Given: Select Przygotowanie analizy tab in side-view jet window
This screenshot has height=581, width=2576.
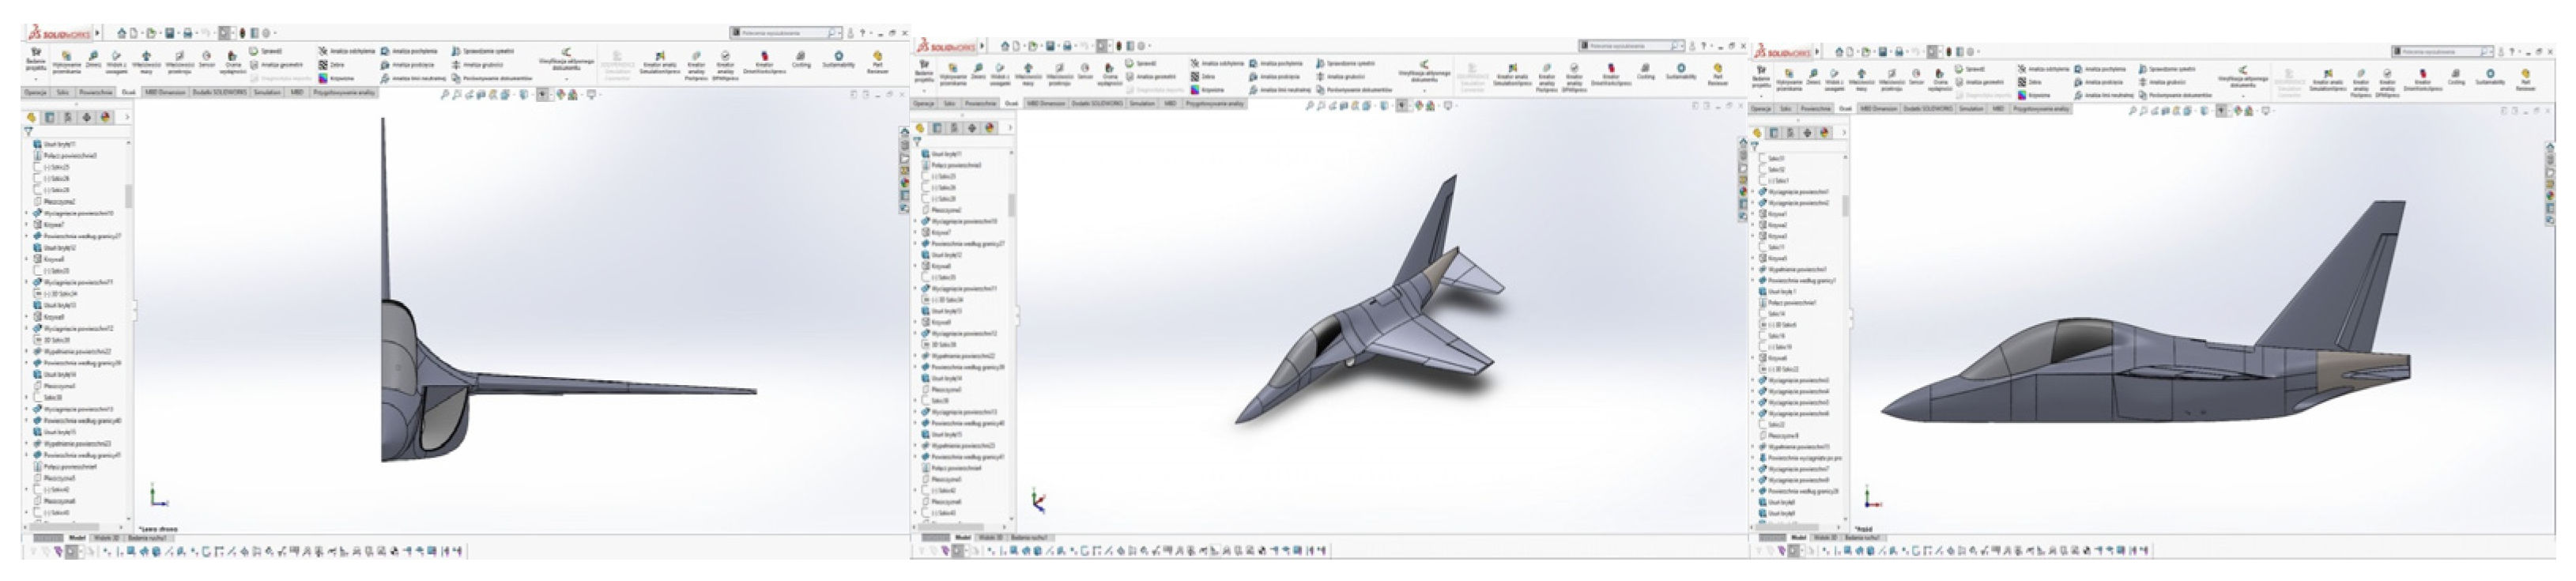Looking at the screenshot, I should coord(2041,108).
